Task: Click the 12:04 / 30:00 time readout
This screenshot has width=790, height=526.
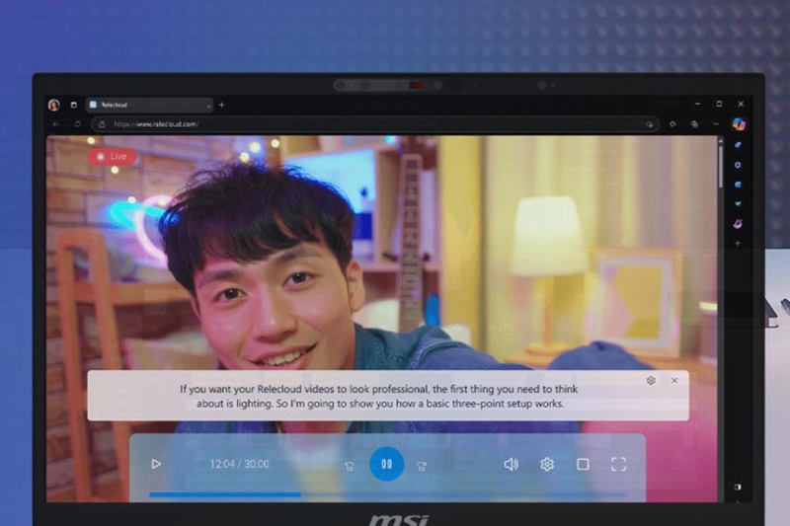Action: [240, 464]
